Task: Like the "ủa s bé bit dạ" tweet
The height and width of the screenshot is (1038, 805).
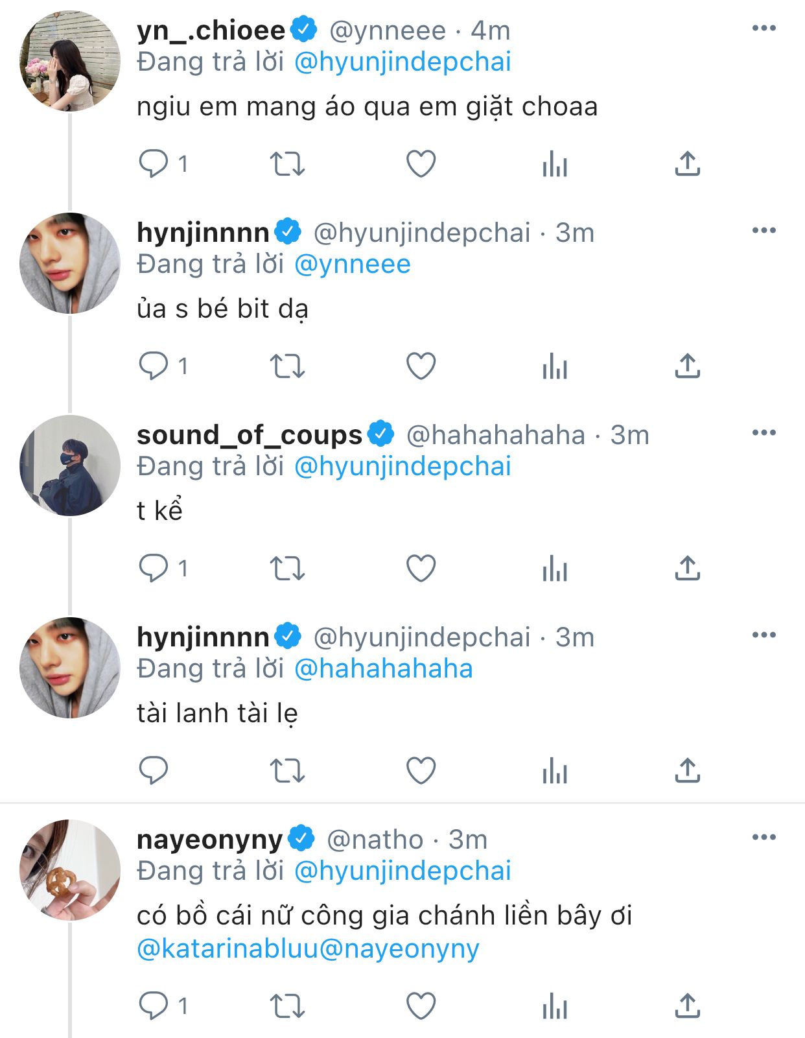Action: 421,366
